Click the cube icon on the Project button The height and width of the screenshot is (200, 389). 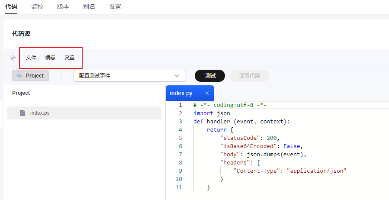(x=19, y=76)
